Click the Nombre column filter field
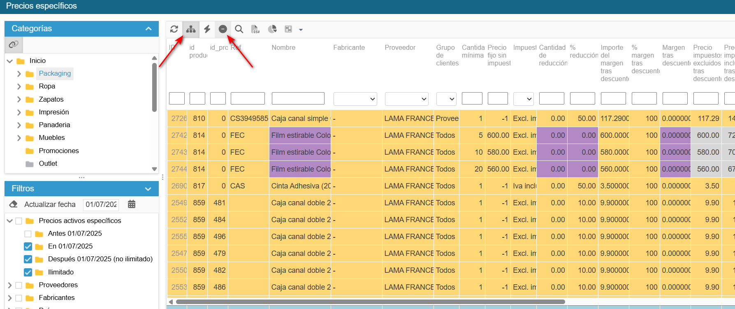The width and height of the screenshot is (735, 309). [x=298, y=99]
